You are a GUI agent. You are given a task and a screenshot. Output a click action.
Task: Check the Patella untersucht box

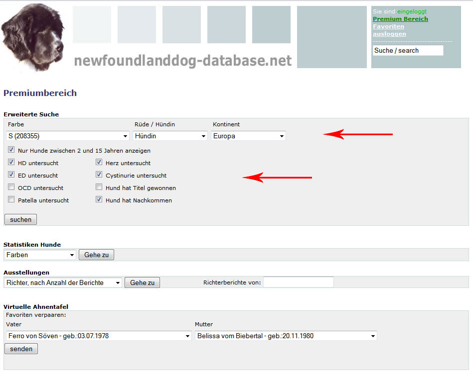(11, 200)
